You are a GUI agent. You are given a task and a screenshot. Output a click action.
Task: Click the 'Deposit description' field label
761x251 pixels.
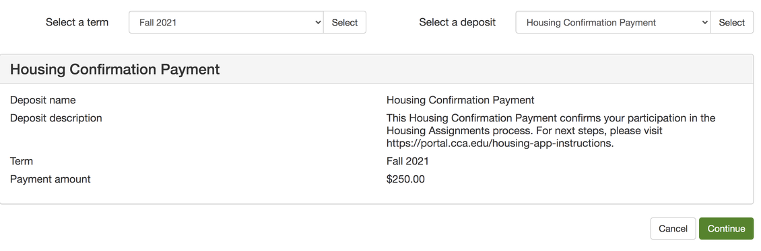tap(56, 118)
